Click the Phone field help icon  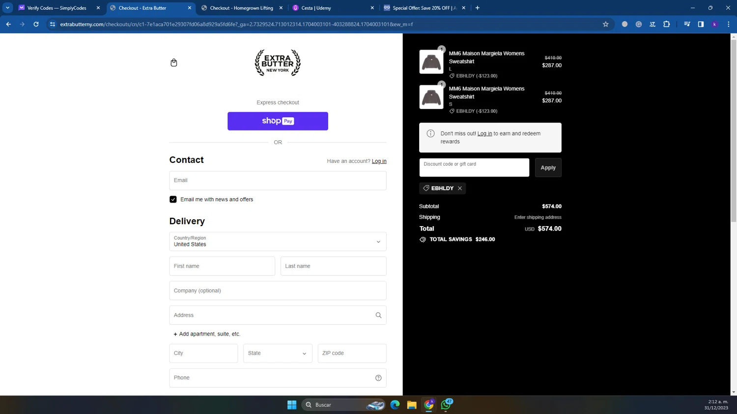pyautogui.click(x=378, y=378)
